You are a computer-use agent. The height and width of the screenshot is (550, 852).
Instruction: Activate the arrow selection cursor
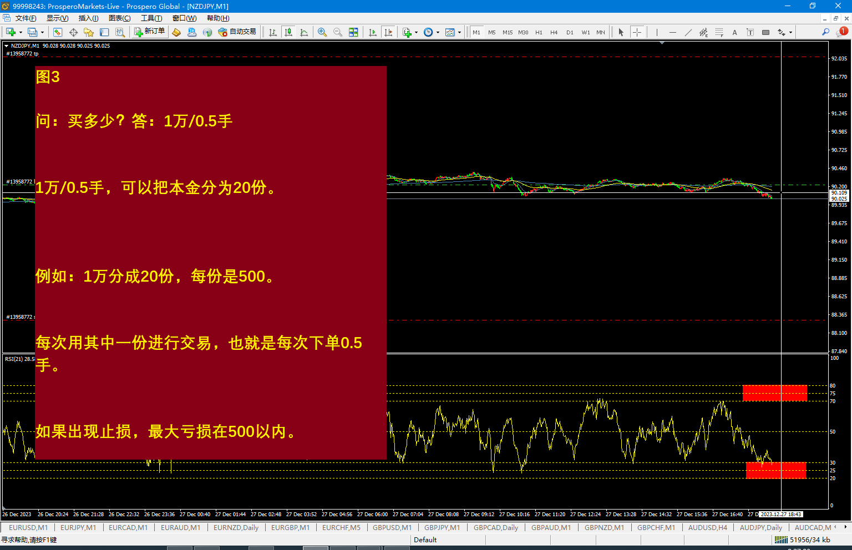point(620,32)
